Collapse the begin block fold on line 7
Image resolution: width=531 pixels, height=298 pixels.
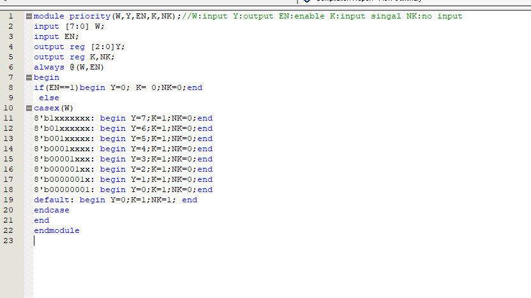tap(29, 78)
